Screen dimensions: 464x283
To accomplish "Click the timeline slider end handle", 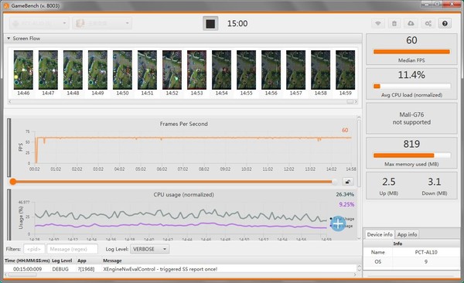I will click(x=335, y=182).
